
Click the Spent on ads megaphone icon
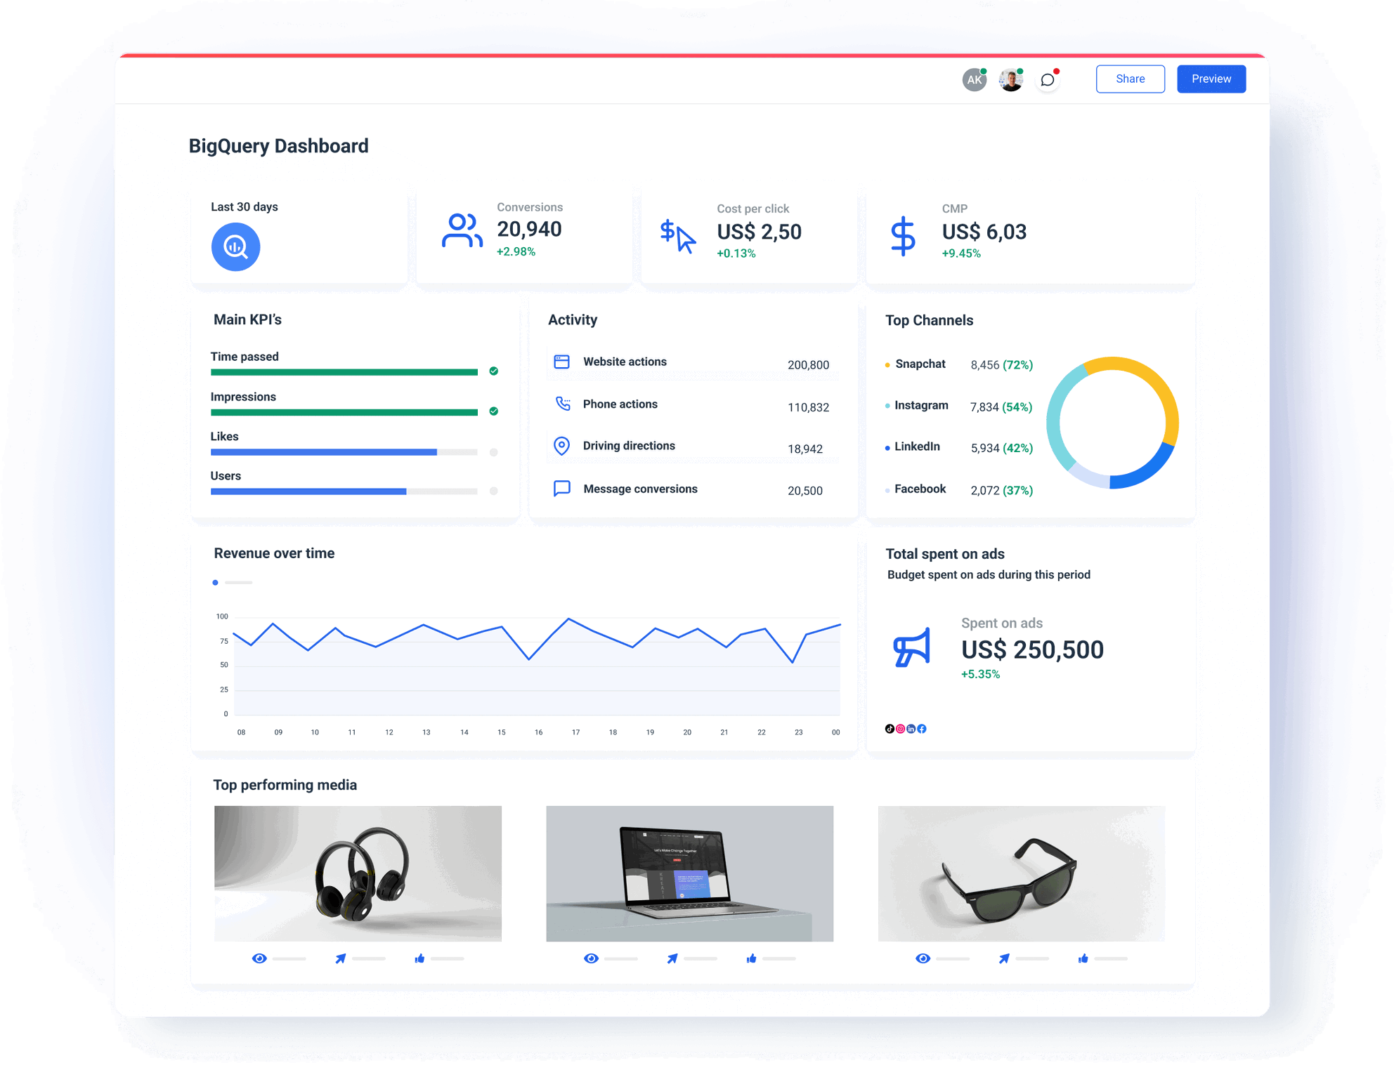coord(911,647)
